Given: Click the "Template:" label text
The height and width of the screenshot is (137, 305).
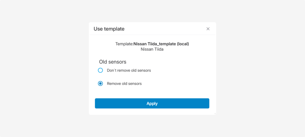Looking at the screenshot, I should 124,44.
